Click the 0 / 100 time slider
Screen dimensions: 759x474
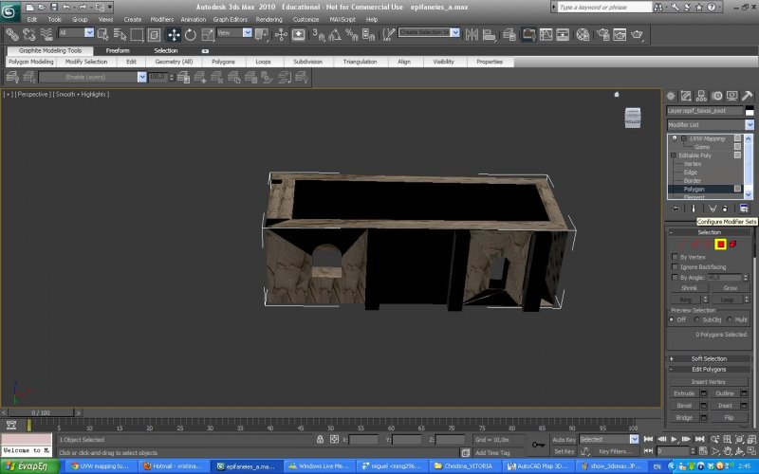tap(42, 412)
